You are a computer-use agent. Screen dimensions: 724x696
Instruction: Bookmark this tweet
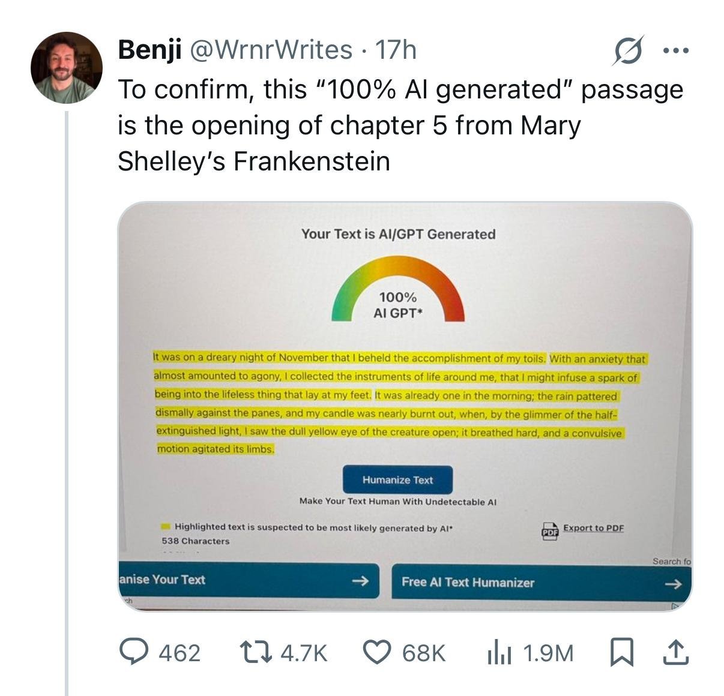coord(622,652)
